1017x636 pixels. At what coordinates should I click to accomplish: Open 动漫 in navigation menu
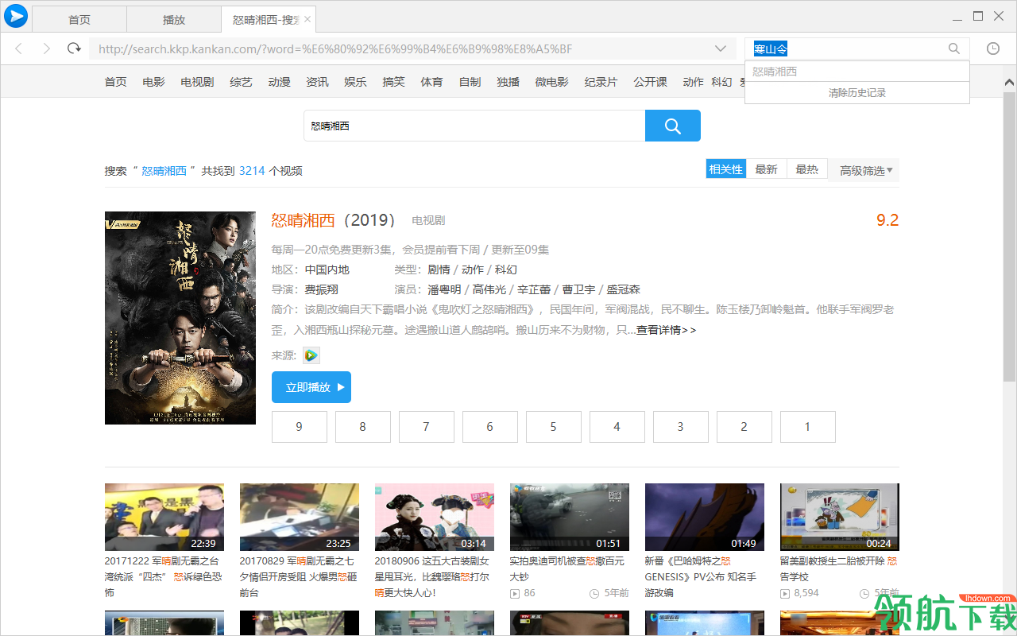pos(280,82)
